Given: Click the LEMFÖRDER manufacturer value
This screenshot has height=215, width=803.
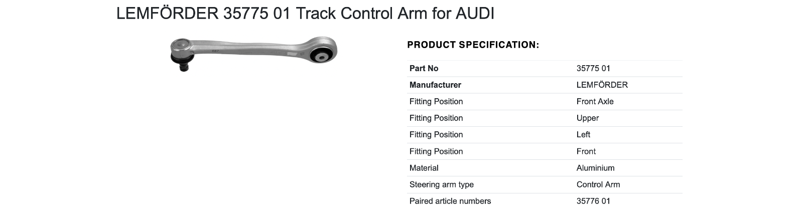Looking at the screenshot, I should [602, 85].
